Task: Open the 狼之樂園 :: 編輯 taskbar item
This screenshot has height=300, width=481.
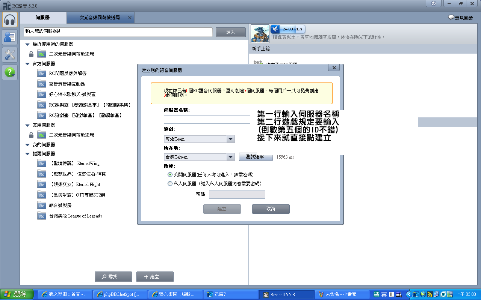Action: 175,294
